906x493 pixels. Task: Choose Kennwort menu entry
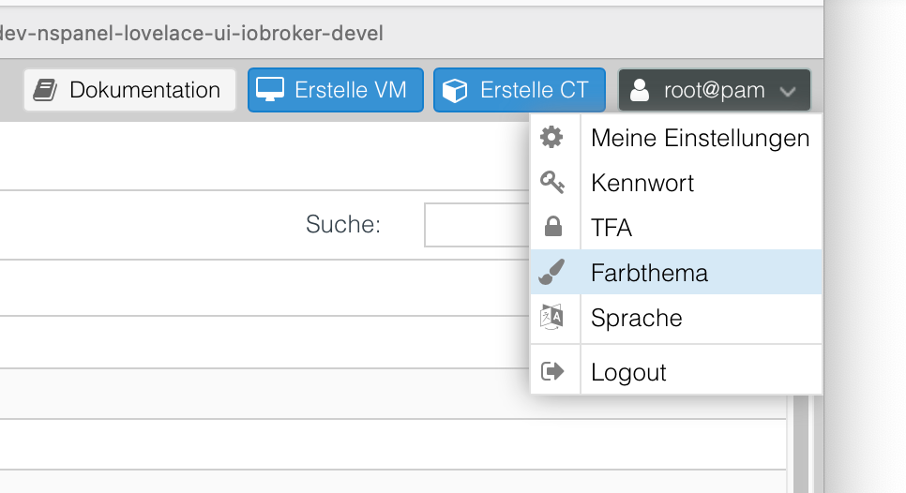point(642,183)
